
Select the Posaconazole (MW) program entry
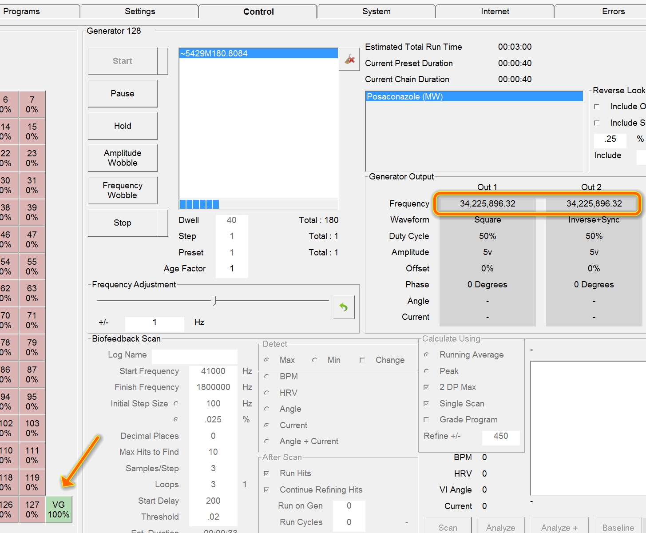474,97
